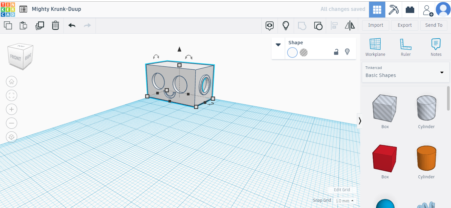Hide selected shape with lightbulb icon
The image size is (451, 208).
[x=347, y=52]
